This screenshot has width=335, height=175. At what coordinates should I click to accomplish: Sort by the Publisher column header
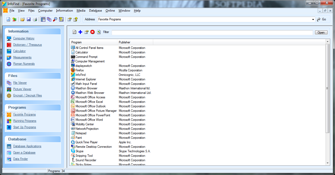pyautogui.click(x=135, y=42)
